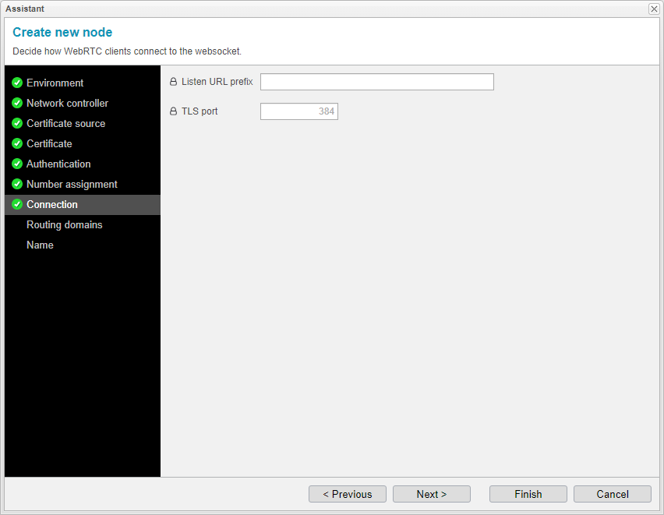Click the lock icon beside TLS port
The width and height of the screenshot is (664, 515).
pos(174,111)
